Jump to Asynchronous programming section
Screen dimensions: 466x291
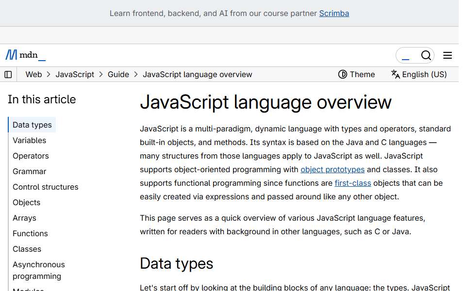point(39,270)
